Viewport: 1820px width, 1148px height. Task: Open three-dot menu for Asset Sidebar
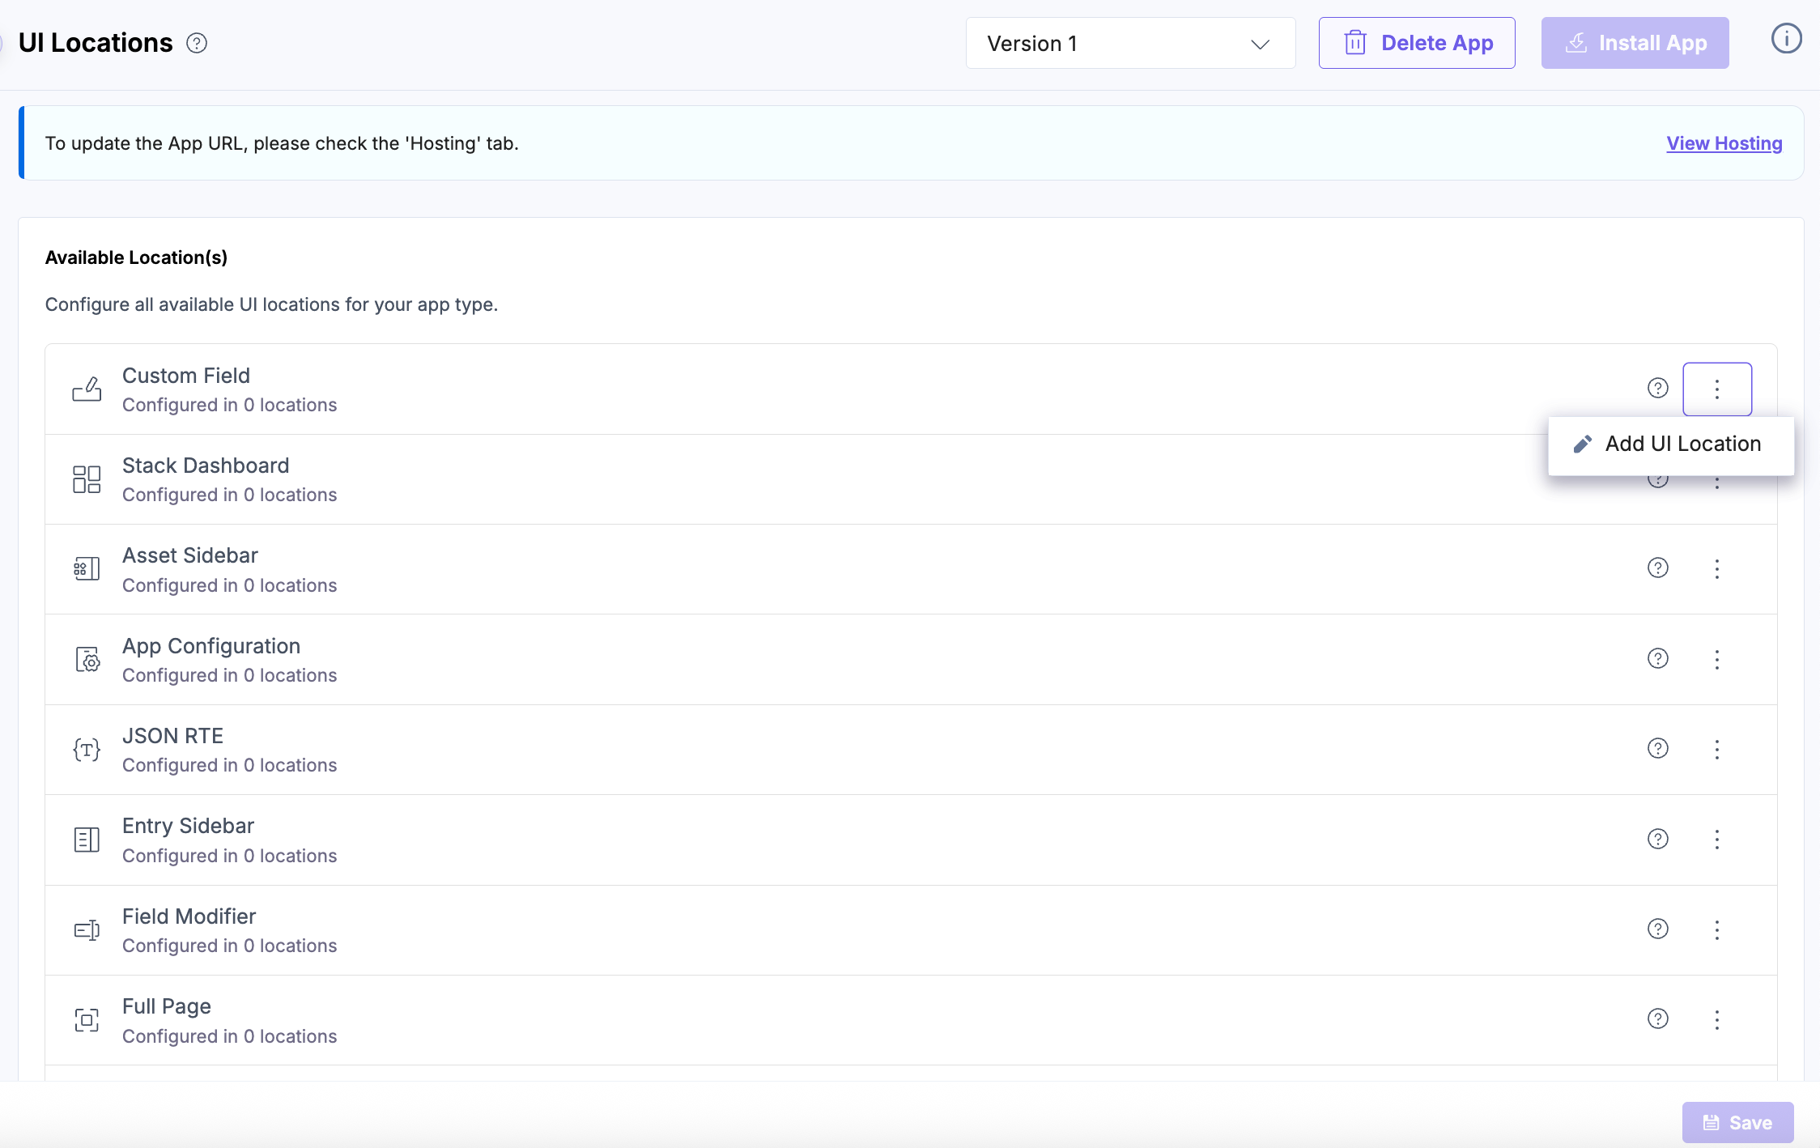click(x=1716, y=569)
